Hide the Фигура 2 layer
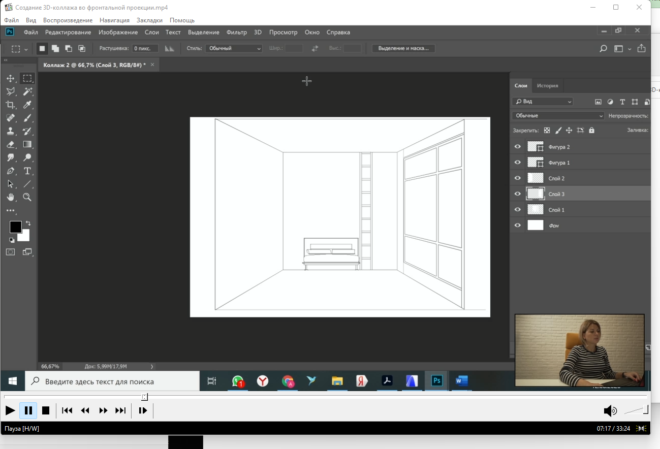This screenshot has height=449, width=660. [x=518, y=147]
